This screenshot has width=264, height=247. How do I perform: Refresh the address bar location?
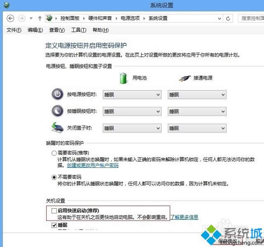tap(228, 18)
